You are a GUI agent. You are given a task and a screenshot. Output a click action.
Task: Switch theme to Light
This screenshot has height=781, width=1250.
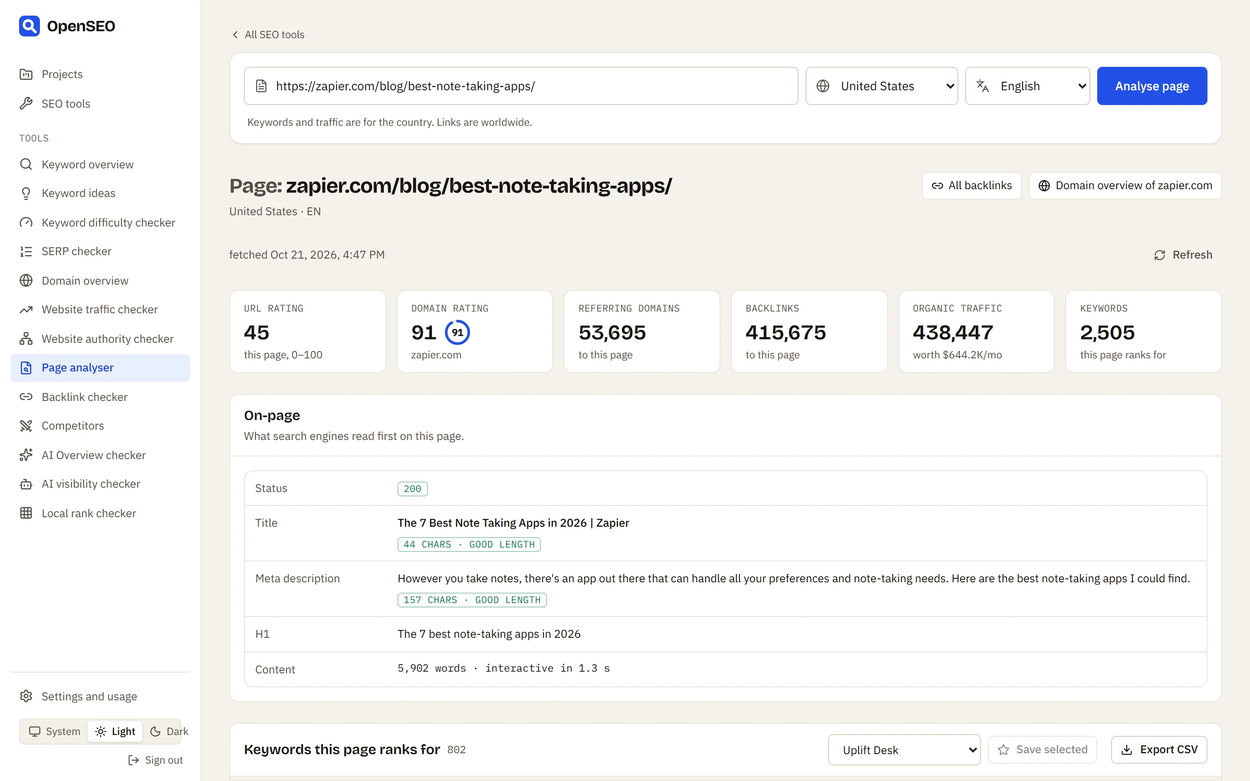(x=115, y=732)
